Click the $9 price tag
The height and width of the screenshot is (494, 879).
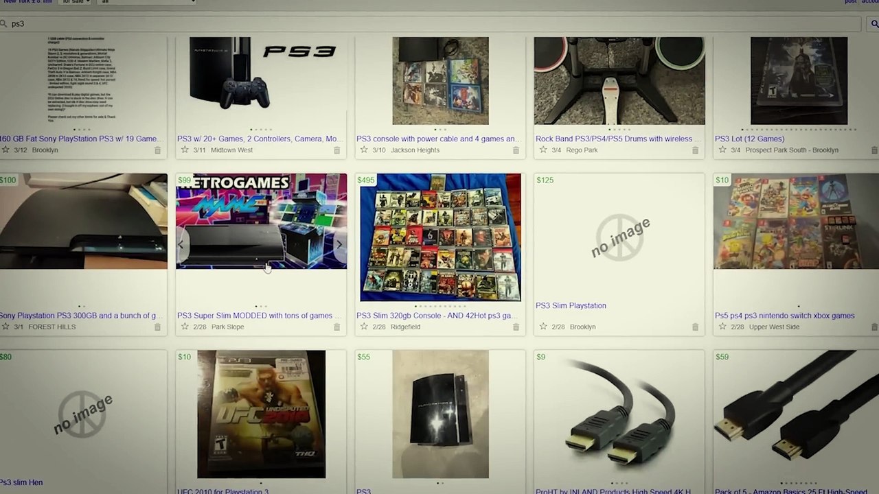541,357
